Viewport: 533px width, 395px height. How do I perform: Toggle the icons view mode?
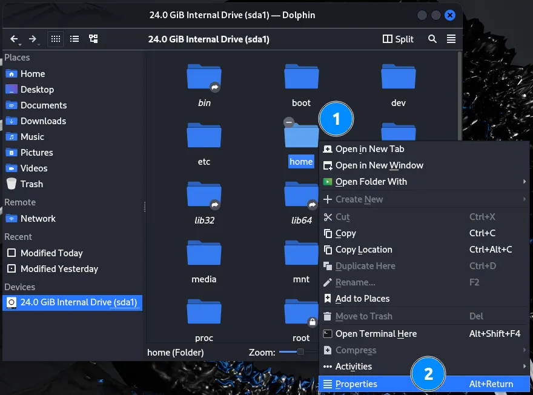pos(55,39)
